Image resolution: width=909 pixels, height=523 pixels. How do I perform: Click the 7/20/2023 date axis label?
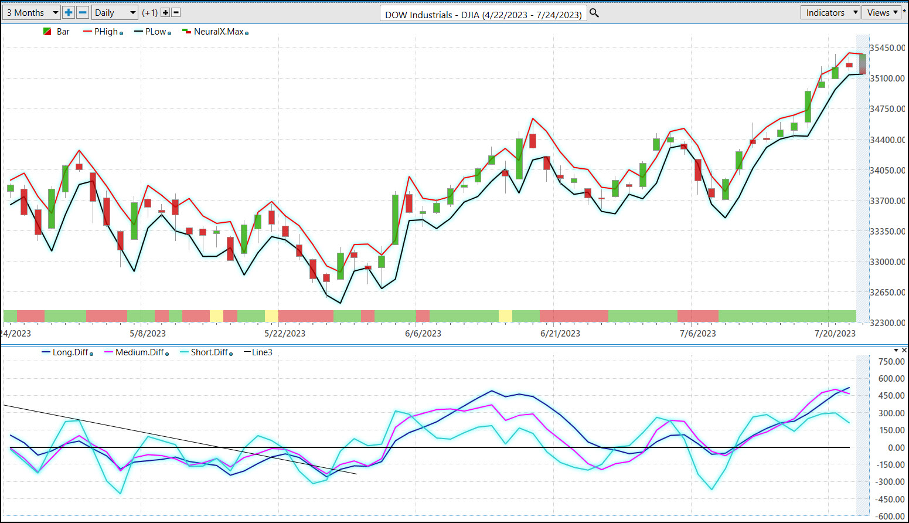pos(835,334)
